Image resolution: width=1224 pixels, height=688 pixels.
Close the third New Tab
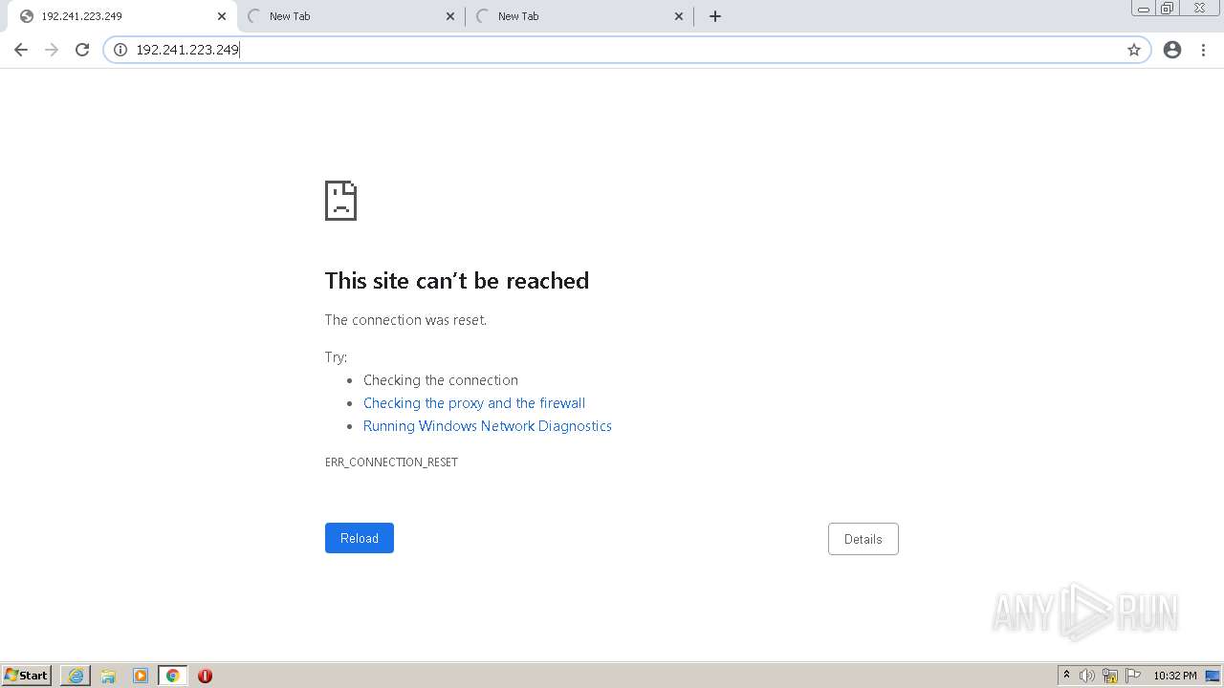click(x=679, y=16)
